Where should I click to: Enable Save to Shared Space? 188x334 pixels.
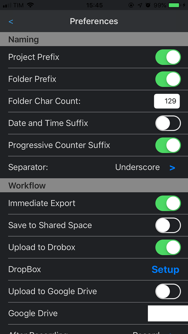click(x=168, y=225)
